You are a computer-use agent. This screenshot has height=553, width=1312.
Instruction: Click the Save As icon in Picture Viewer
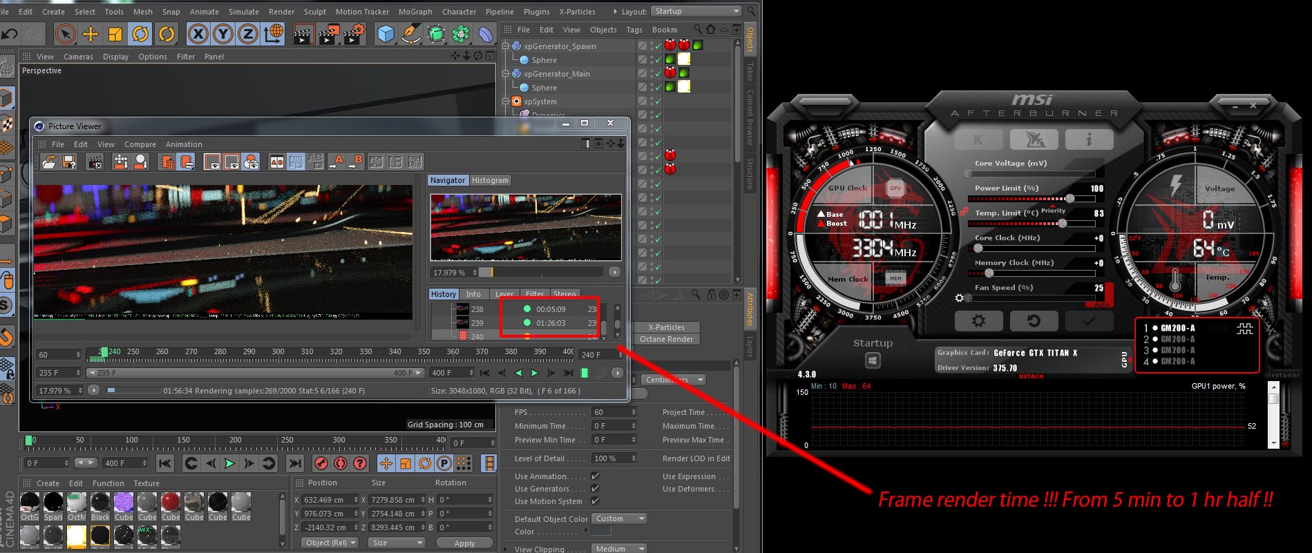[69, 162]
